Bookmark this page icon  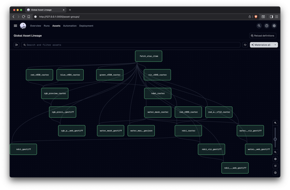point(29,17)
